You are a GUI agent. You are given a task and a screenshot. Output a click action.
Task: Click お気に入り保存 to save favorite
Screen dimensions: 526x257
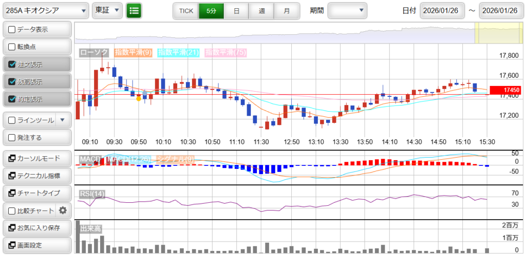(x=36, y=228)
